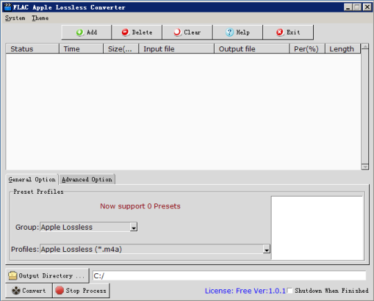The height and width of the screenshot is (301, 374).
Task: Maximize the converter window
Action: click(357, 7)
